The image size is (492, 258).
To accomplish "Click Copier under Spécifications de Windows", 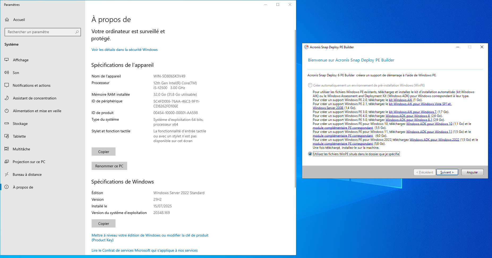I will pos(104,224).
